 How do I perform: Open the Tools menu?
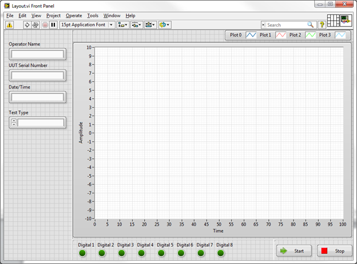click(x=93, y=15)
